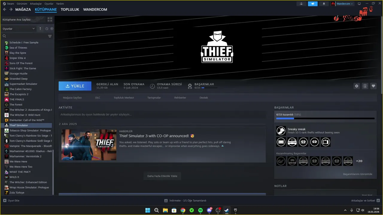The width and height of the screenshot is (383, 215).
Task: Open unearned swirl achievement icon
Action: click(x=281, y=161)
